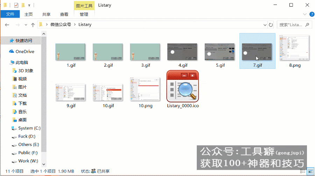Click the Listary_0000.ico file name label
This screenshot has width=315, height=176.
pos(183,106)
